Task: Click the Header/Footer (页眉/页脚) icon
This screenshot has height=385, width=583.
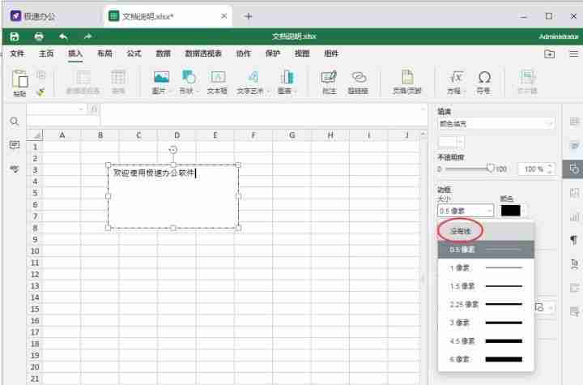Action: coord(407,77)
